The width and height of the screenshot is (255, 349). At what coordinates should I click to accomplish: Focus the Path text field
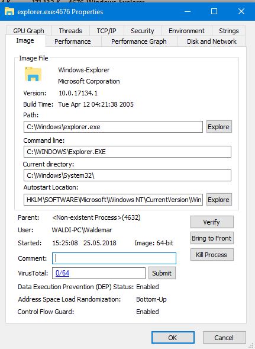[113, 127]
